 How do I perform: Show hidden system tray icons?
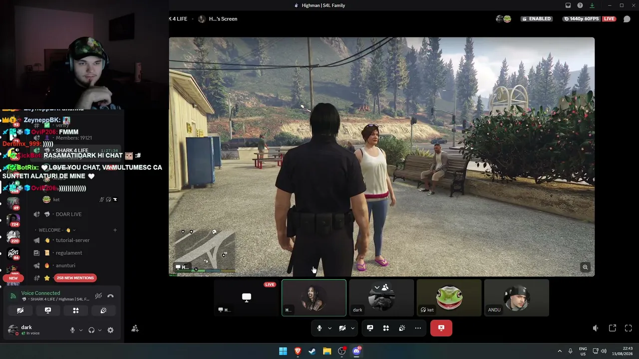point(560,351)
